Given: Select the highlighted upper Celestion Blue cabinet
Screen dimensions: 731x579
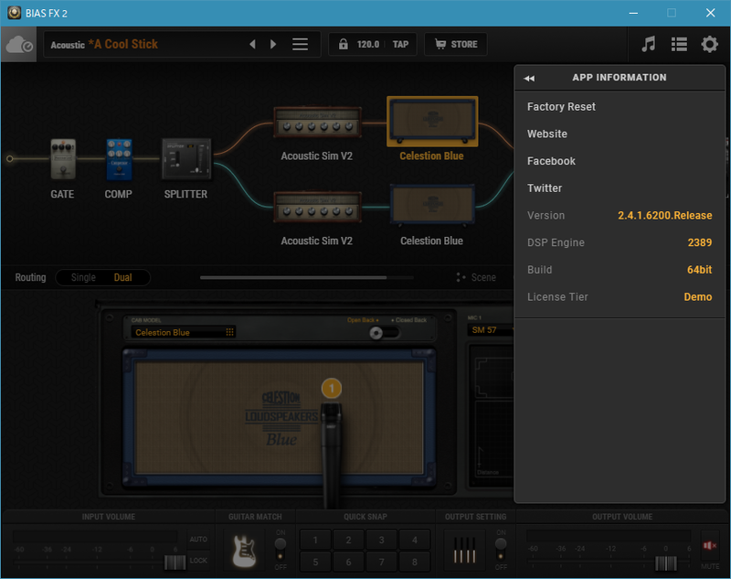Looking at the screenshot, I should coord(432,122).
